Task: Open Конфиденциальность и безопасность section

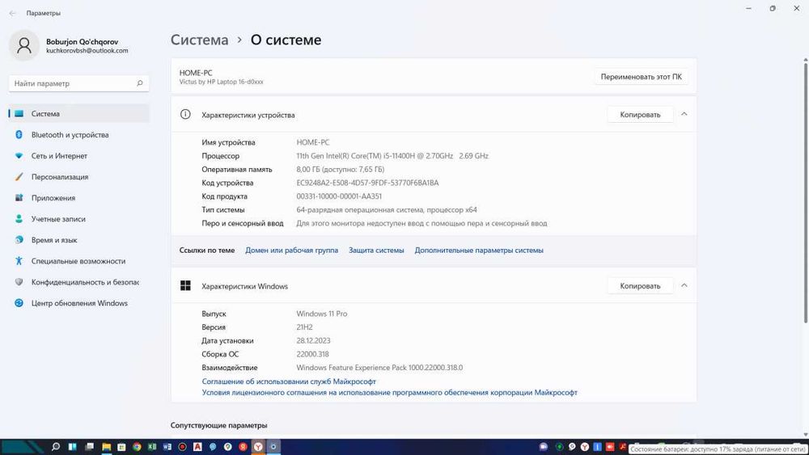Action: (x=79, y=282)
